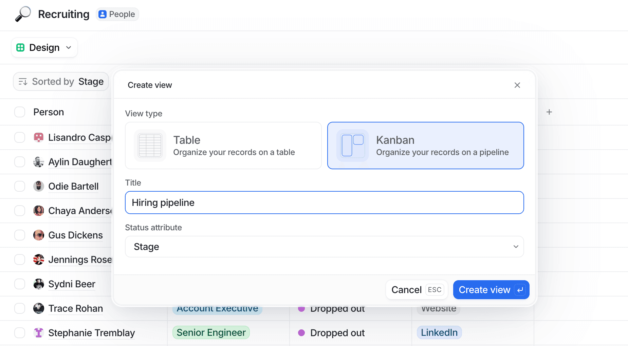The image size is (628, 346).
Task: Select the Kanban view type icon
Action: click(352, 146)
